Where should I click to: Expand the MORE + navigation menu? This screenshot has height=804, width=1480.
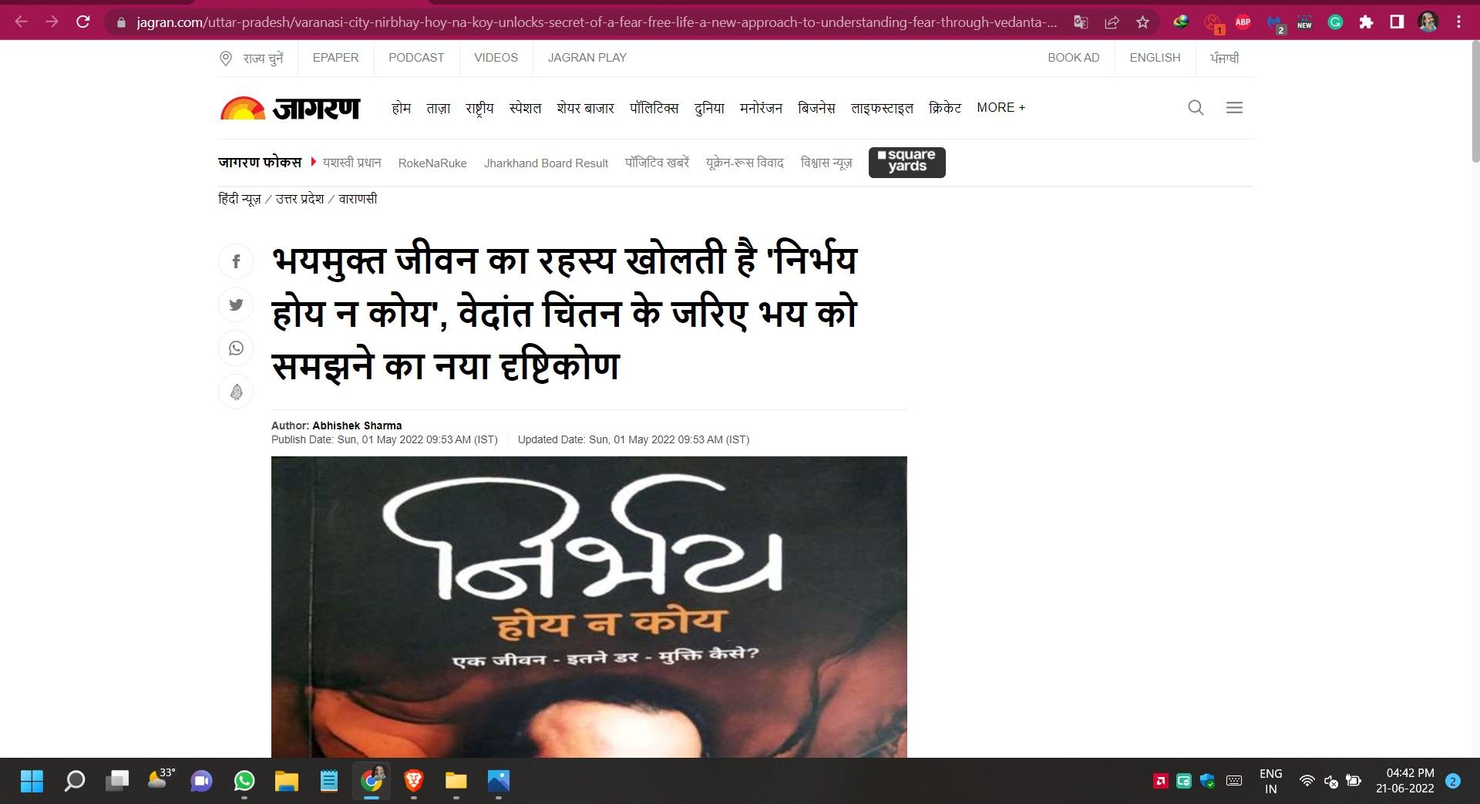[x=1001, y=108]
